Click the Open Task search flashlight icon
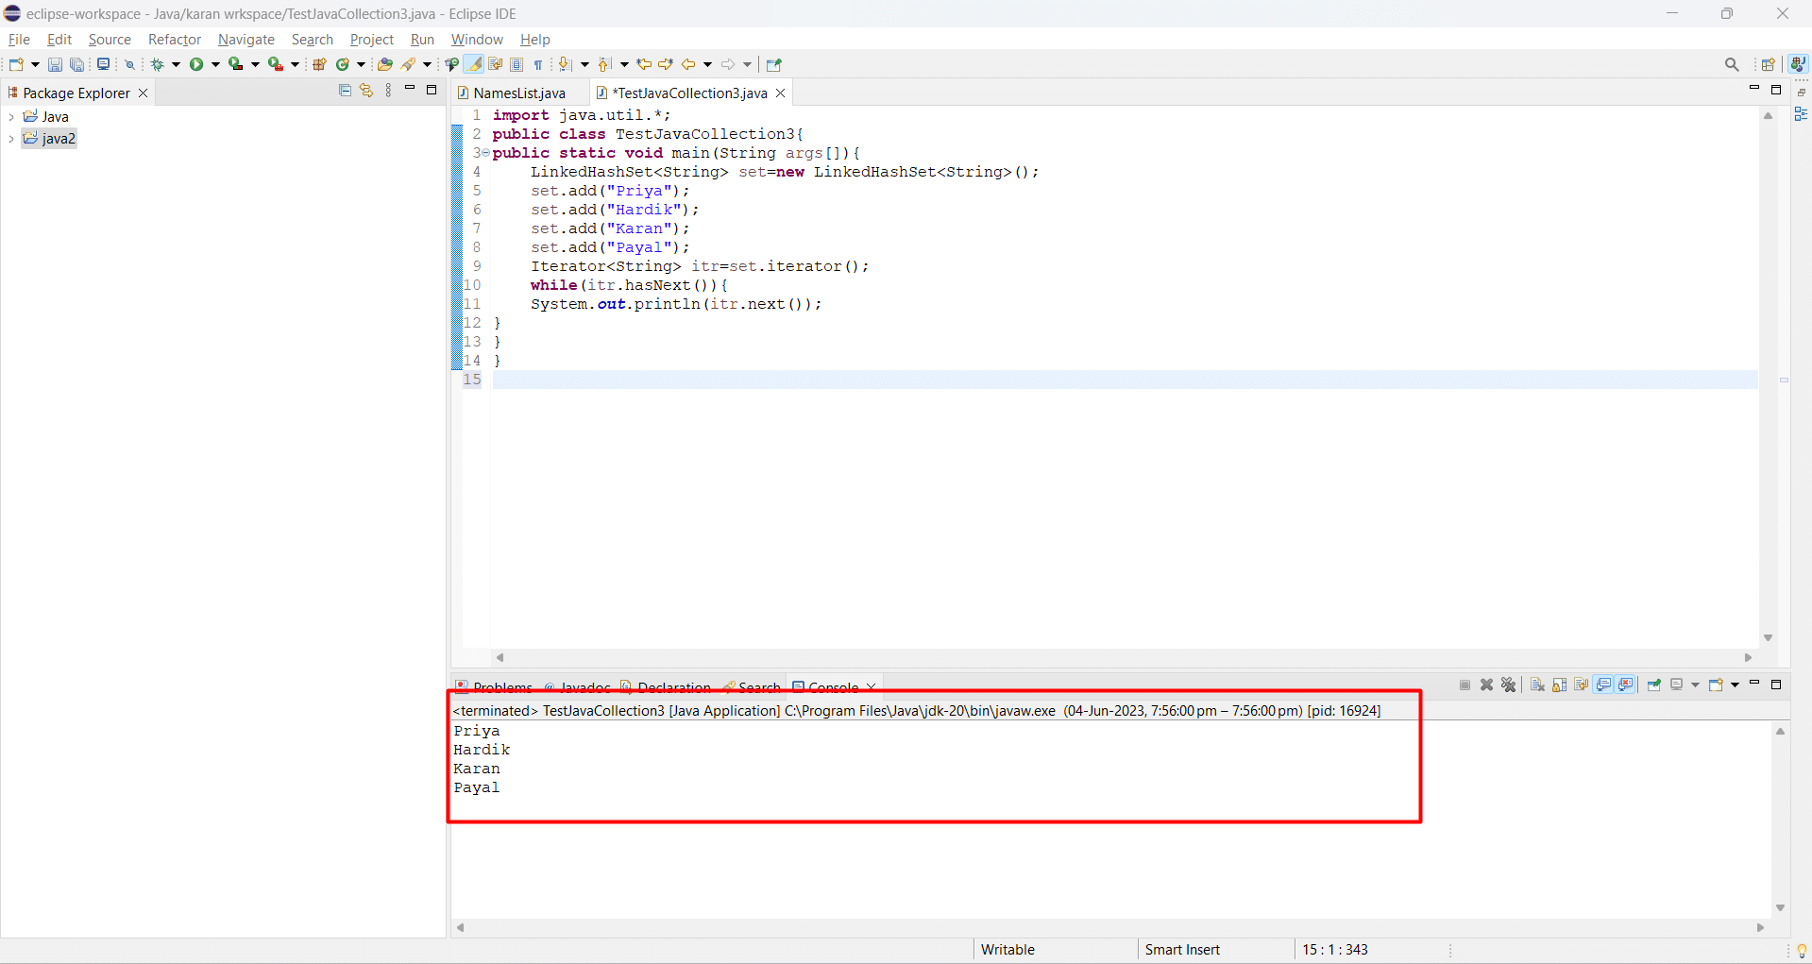1812x964 pixels. 409,64
